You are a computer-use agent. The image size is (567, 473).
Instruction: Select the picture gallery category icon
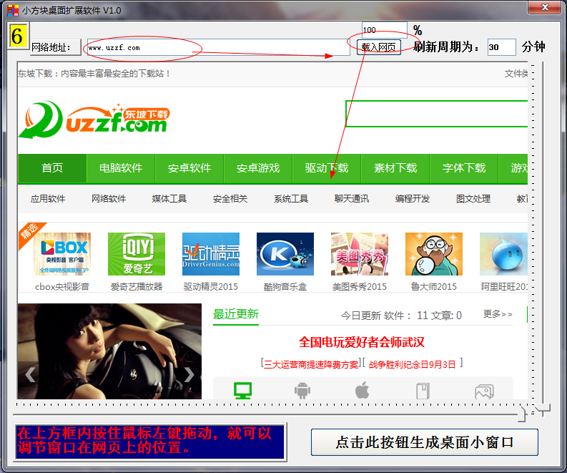(484, 391)
